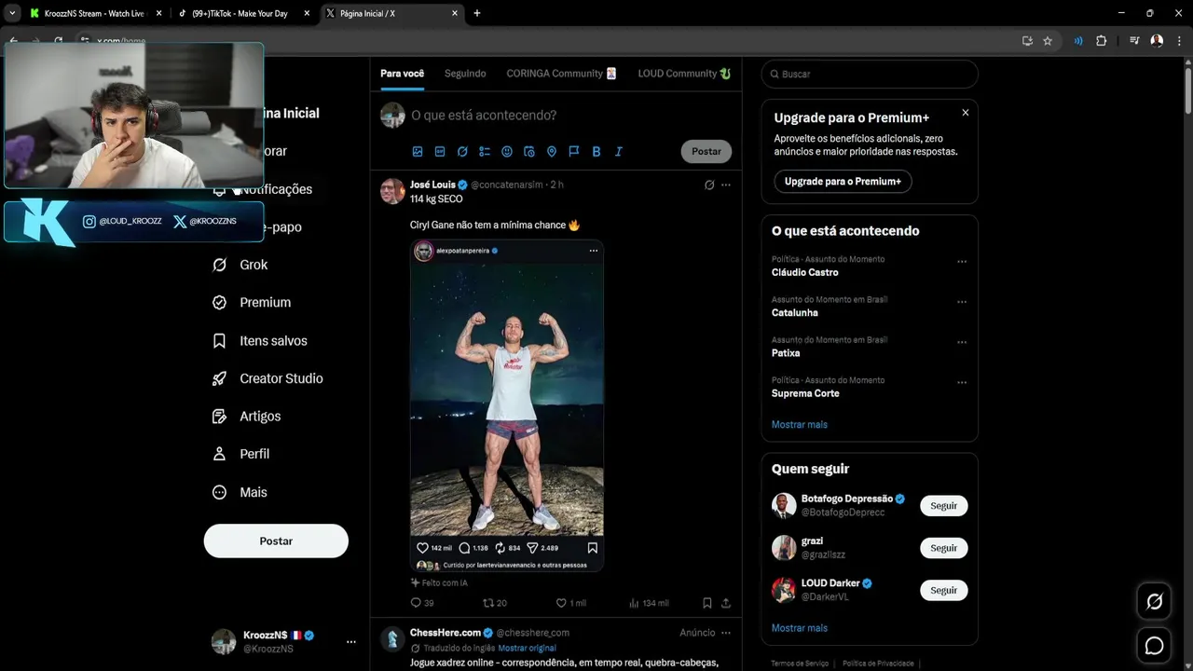
Task: Close the Premium+ upgrade card
Action: pyautogui.click(x=966, y=112)
